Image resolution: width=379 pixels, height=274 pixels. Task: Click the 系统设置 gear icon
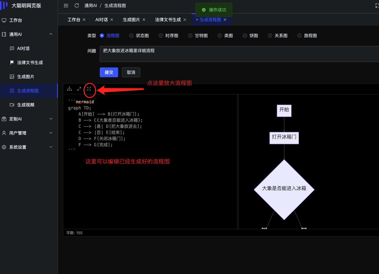(x=4, y=147)
